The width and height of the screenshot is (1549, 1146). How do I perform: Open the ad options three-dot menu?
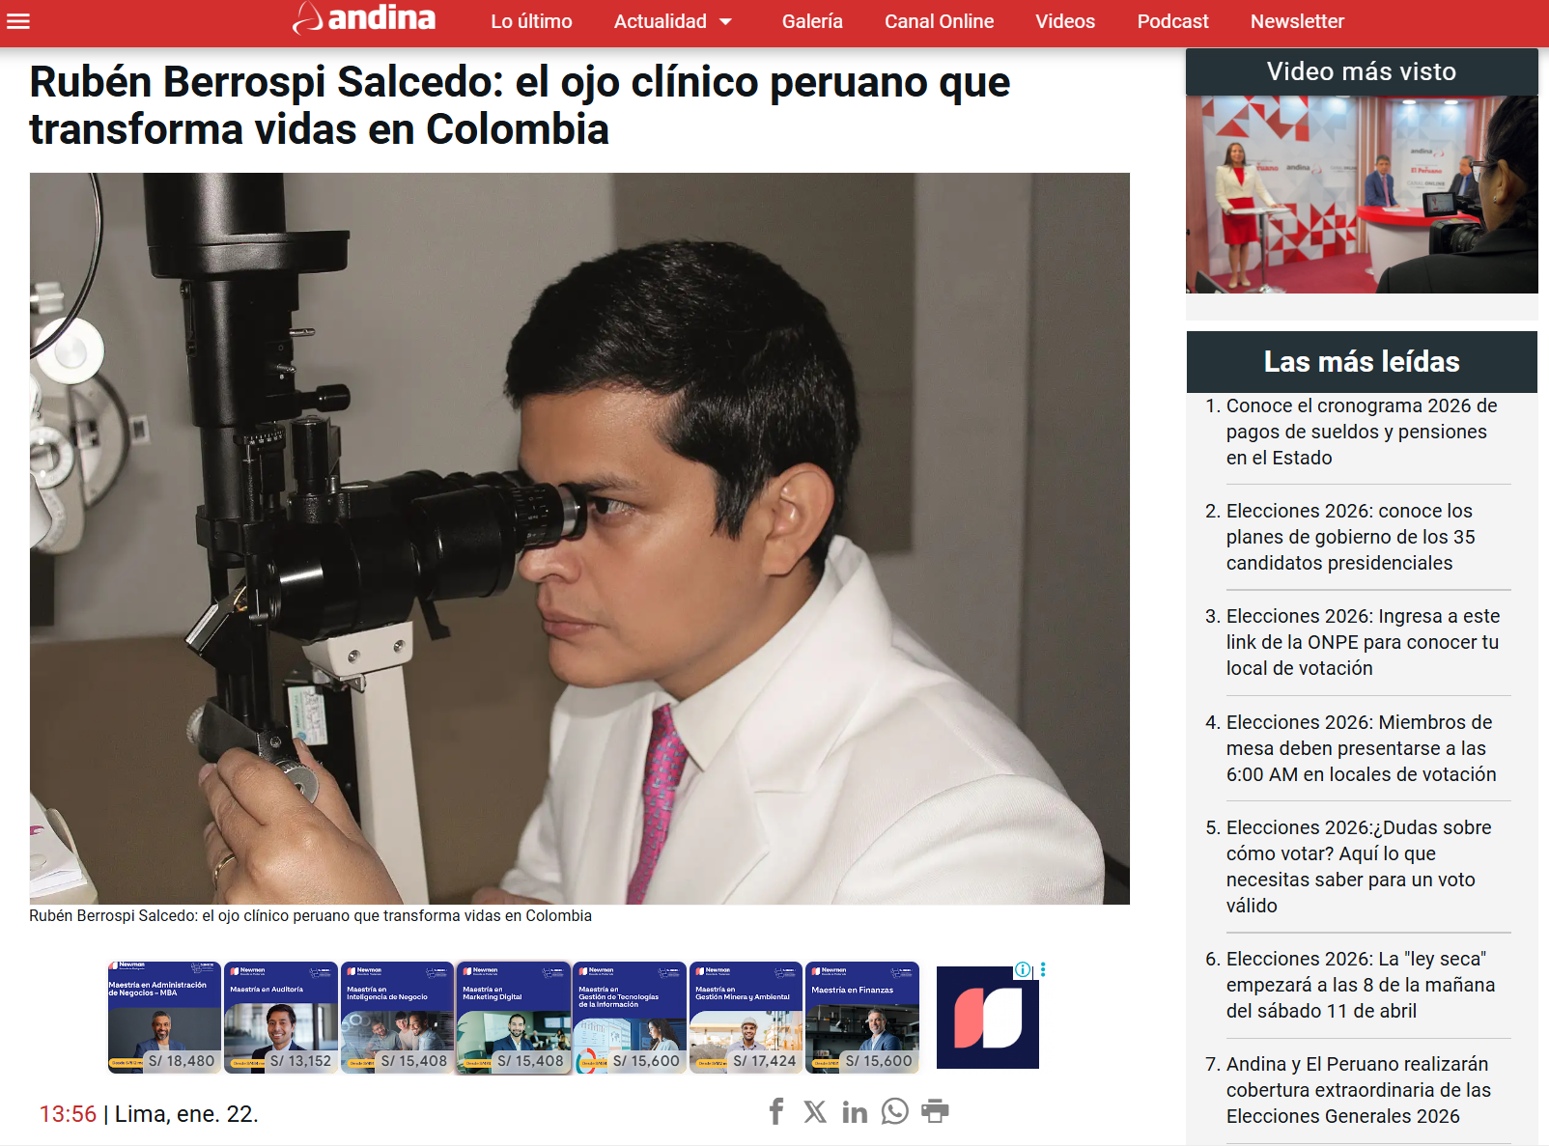1043,969
